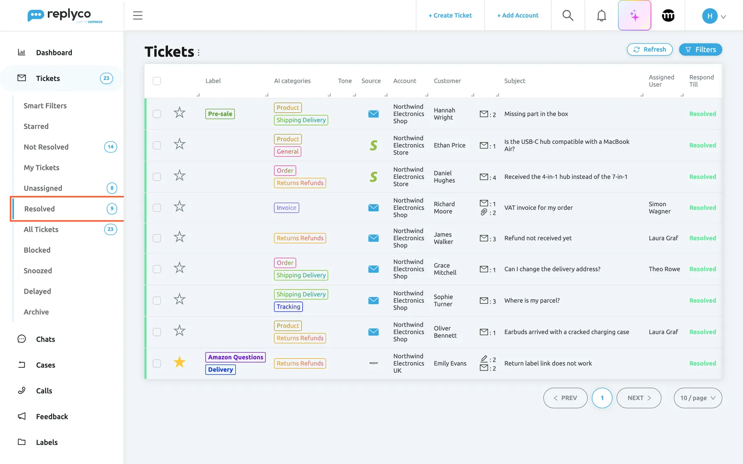Image resolution: width=743 pixels, height=464 pixels.
Task: Open the user profile H dropdown
Action: point(714,16)
